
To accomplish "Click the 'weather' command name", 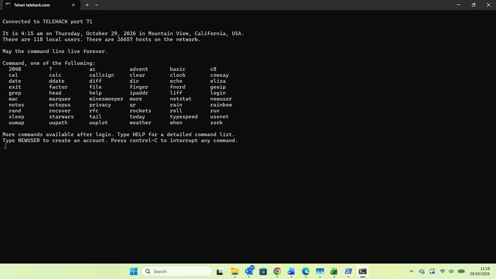I will point(140,122).
